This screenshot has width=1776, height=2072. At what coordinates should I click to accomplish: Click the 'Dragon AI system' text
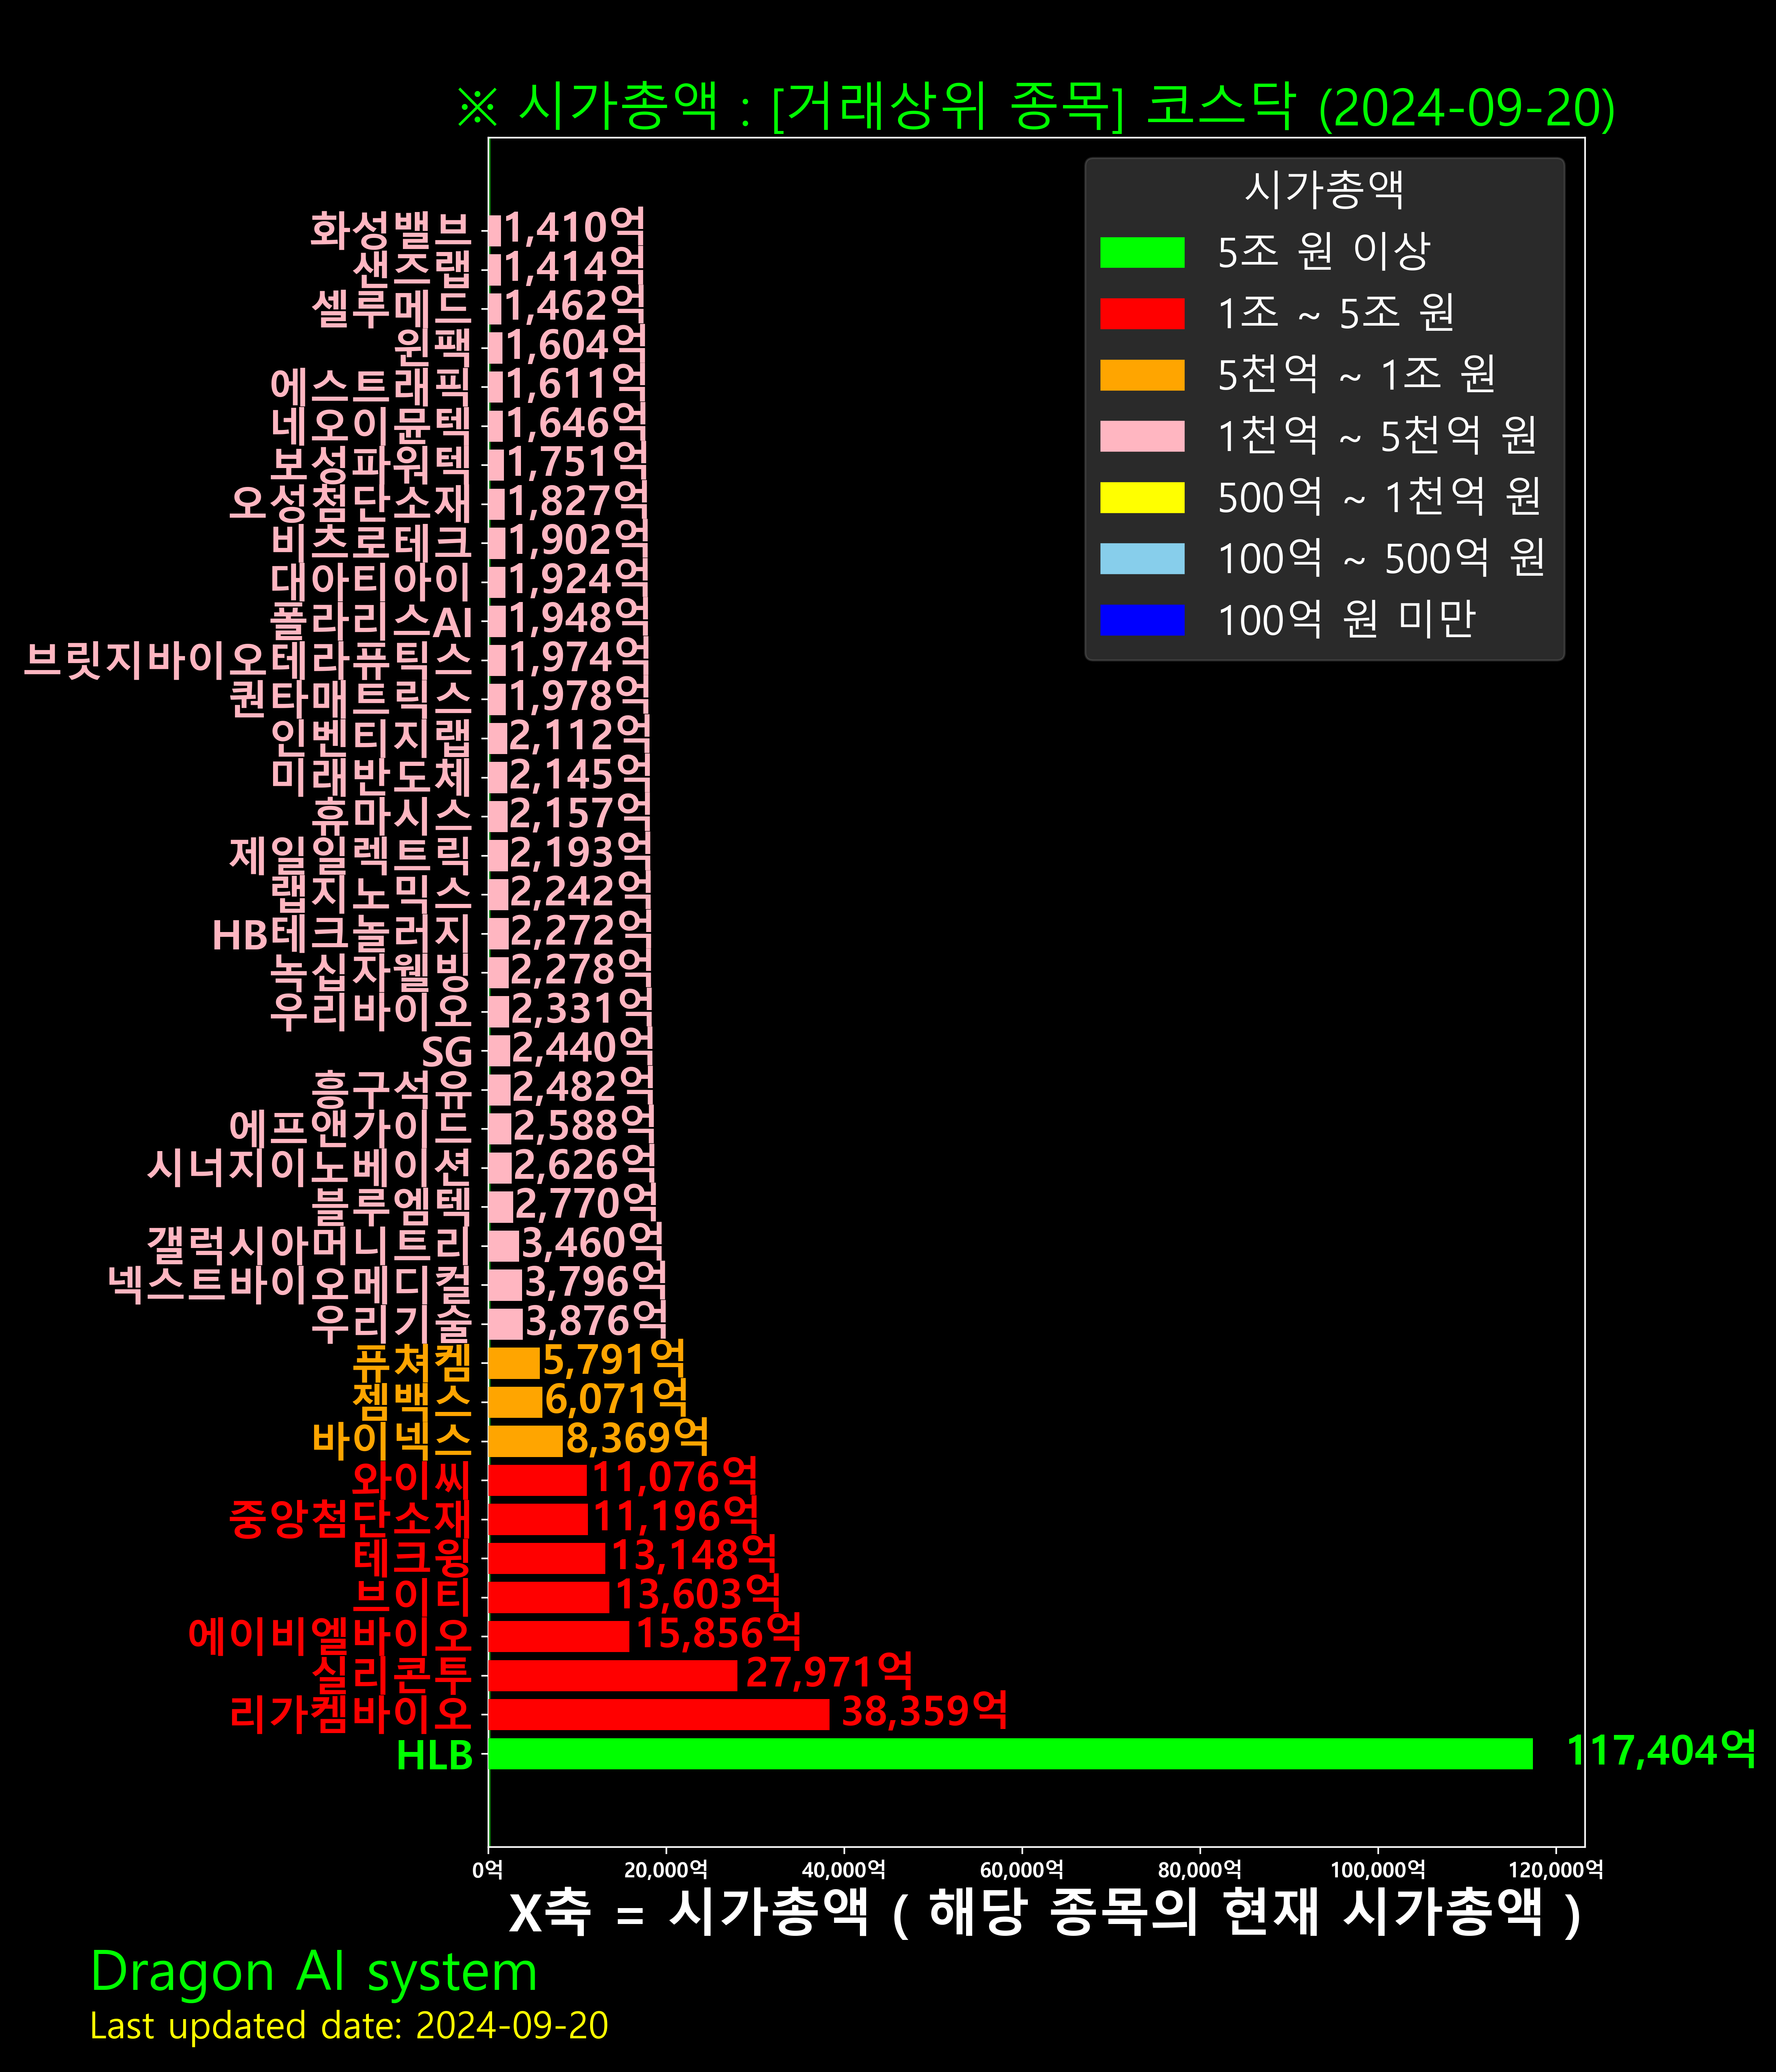tap(314, 1973)
